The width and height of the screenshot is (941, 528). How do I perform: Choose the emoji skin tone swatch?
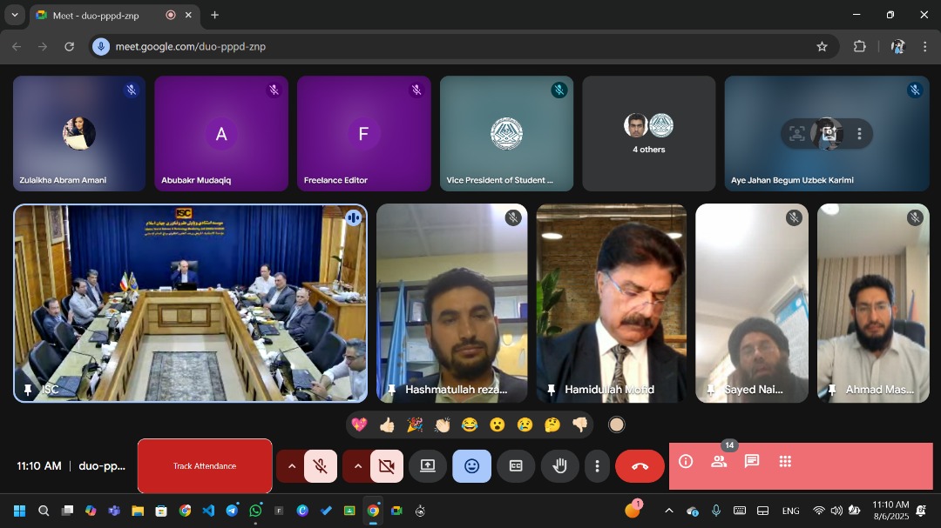tap(616, 424)
